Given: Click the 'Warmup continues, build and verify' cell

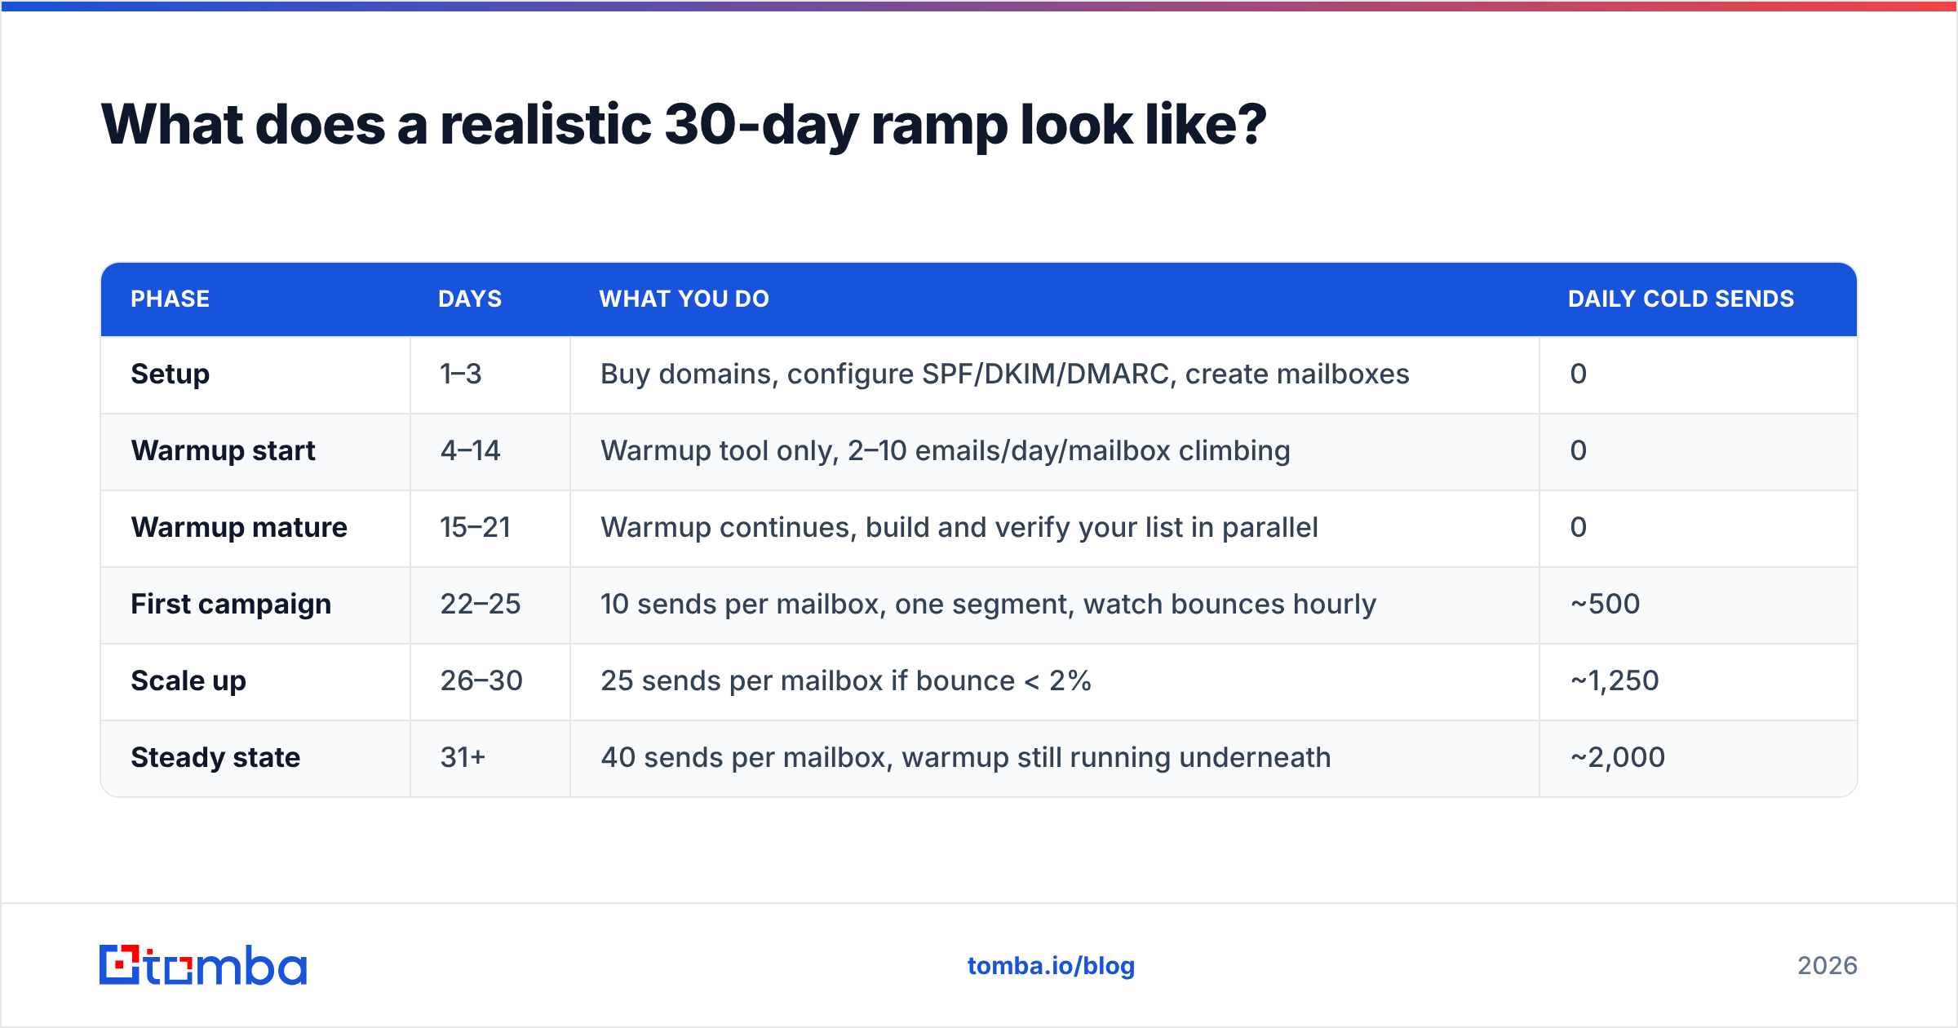Looking at the screenshot, I should pyautogui.click(x=1055, y=528).
